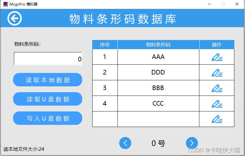Select the BBB barcode cell
This screenshot has height=156, width=245.
coord(158,88)
